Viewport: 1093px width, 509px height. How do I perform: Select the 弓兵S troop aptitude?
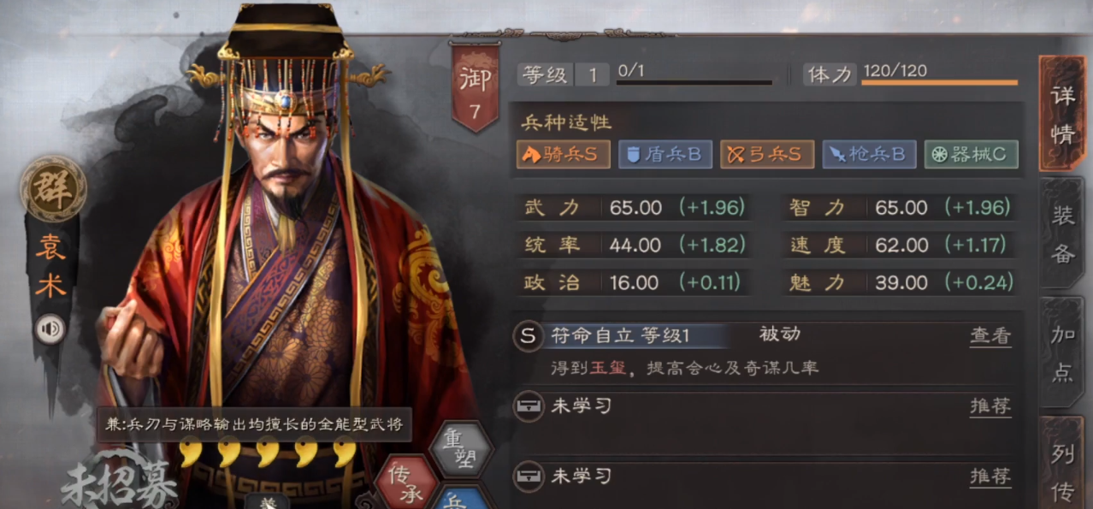click(766, 154)
